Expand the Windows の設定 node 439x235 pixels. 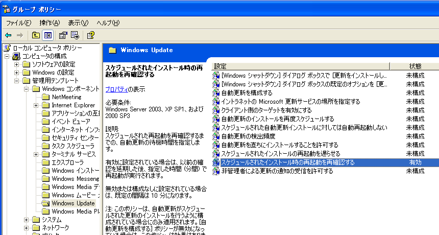click(16, 73)
